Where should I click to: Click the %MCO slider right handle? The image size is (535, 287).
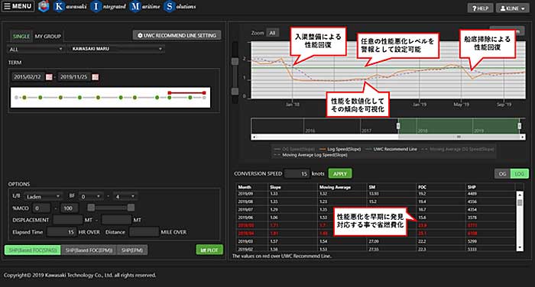(131, 208)
